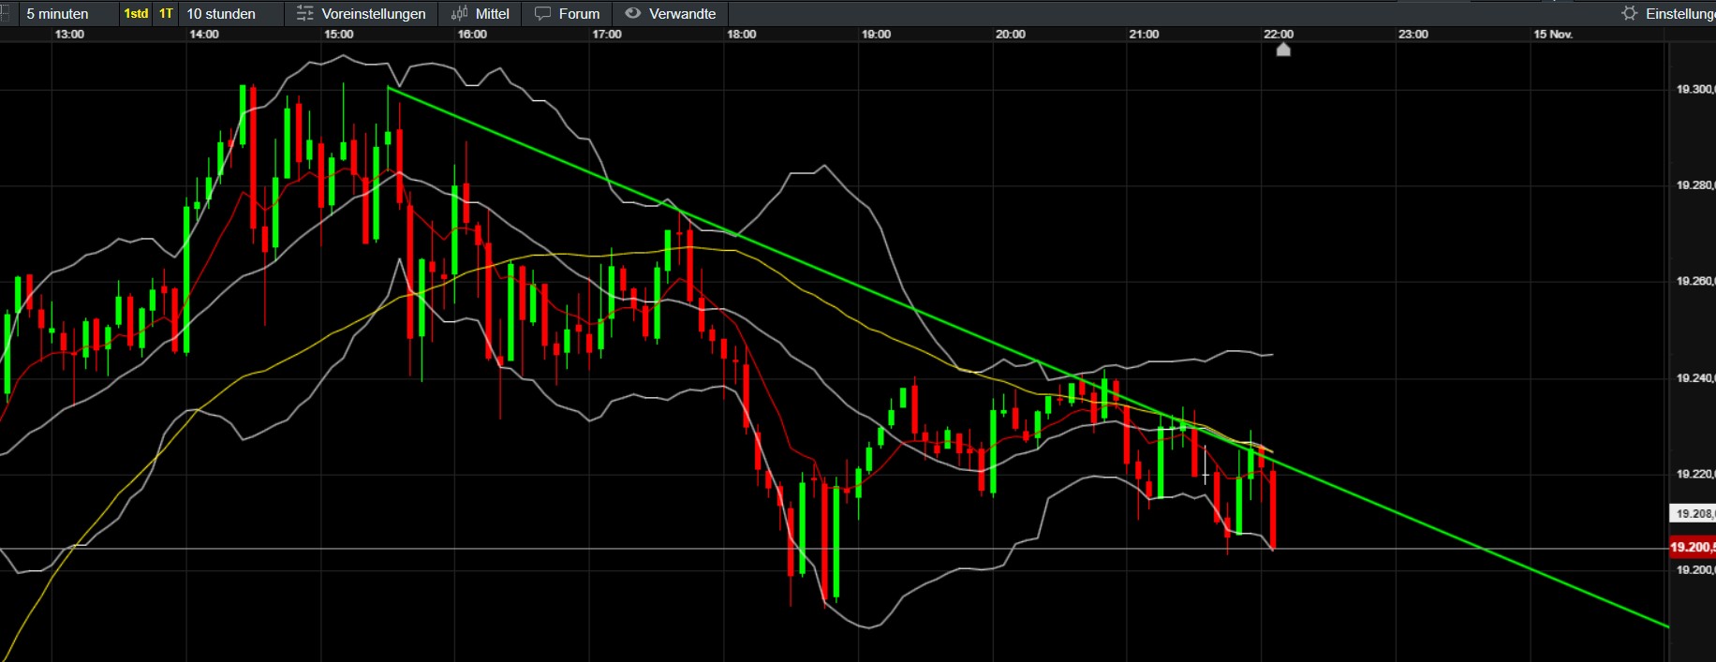Click the 19.280 price axis label
Screen dimensions: 1716x662
[1695, 185]
